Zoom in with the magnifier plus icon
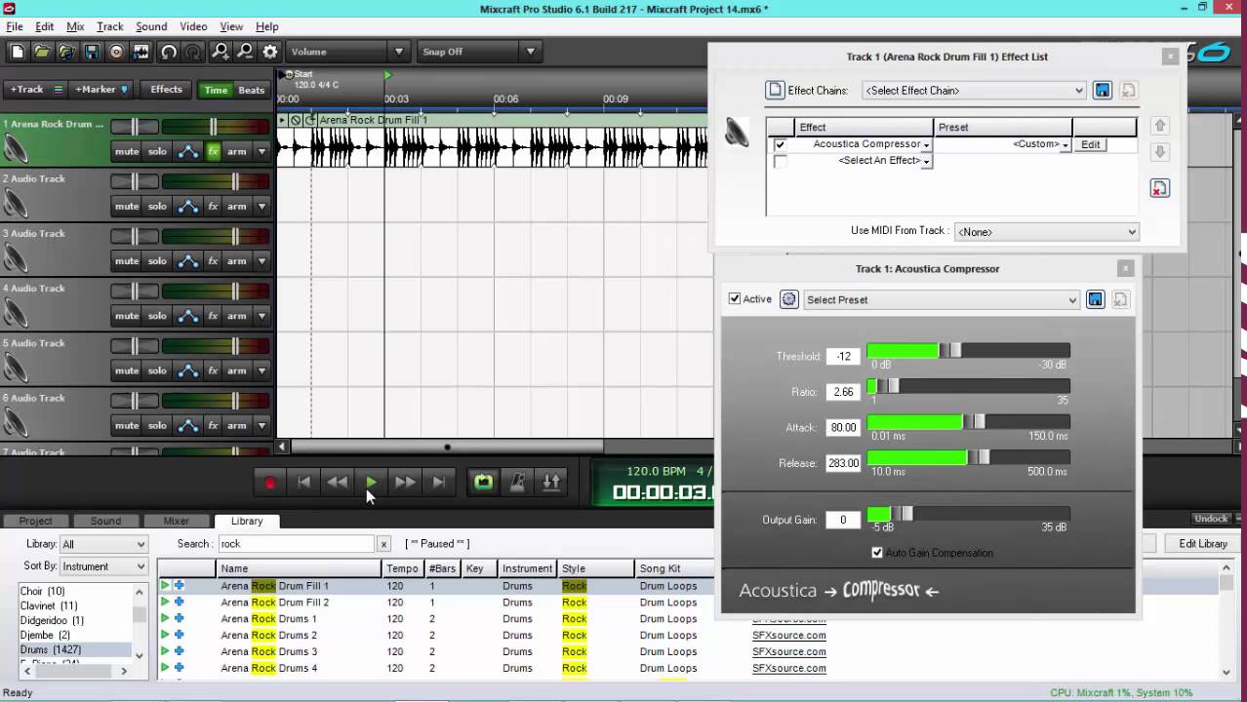Viewport: 1247px width, 702px height. click(221, 52)
